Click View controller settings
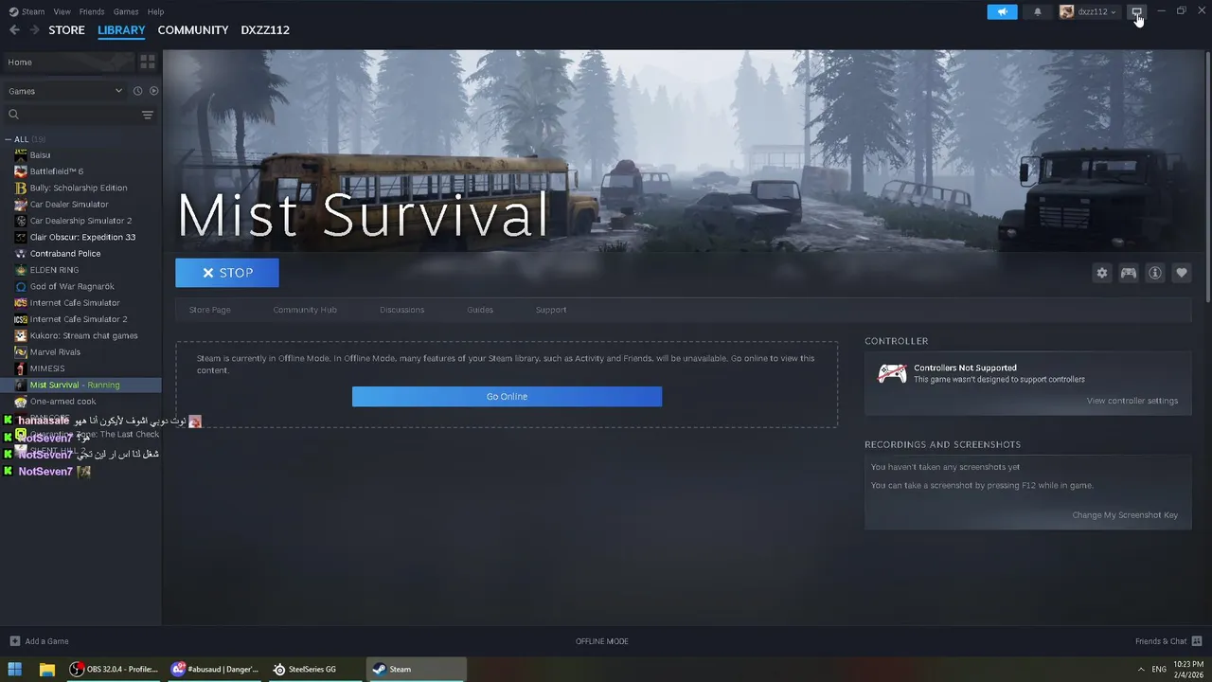 [x=1132, y=401]
